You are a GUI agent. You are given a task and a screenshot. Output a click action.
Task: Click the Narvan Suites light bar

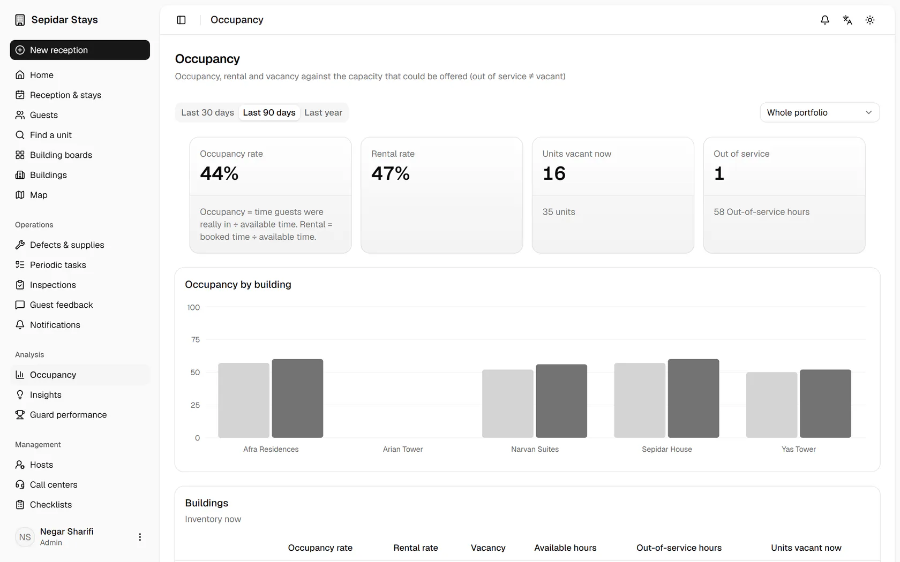click(x=508, y=404)
